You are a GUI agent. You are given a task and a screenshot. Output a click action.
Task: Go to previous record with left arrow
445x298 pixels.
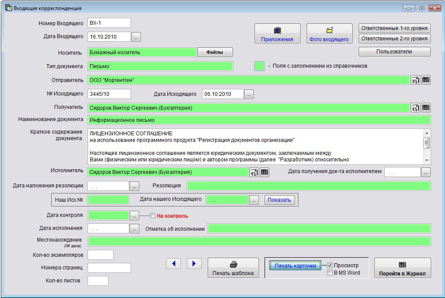coord(173,263)
